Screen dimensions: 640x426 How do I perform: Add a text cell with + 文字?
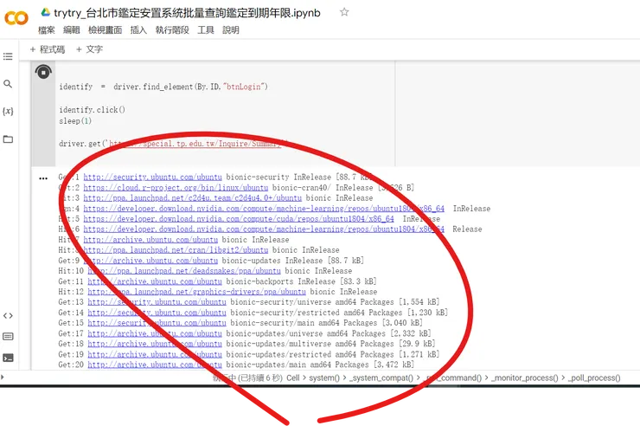click(89, 49)
